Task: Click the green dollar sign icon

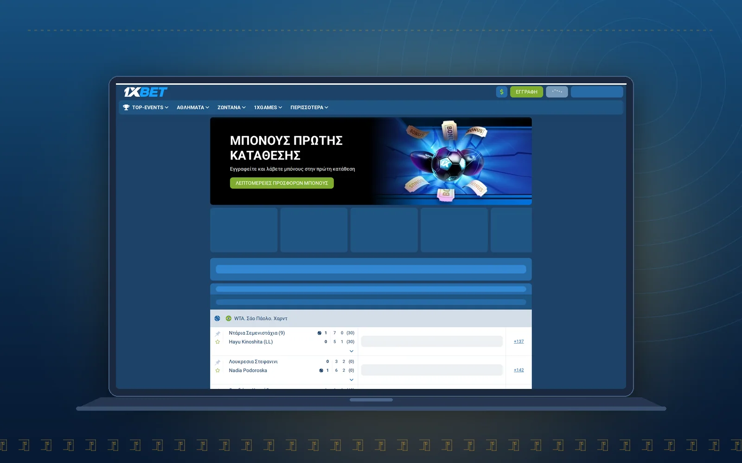Action: [x=501, y=92]
